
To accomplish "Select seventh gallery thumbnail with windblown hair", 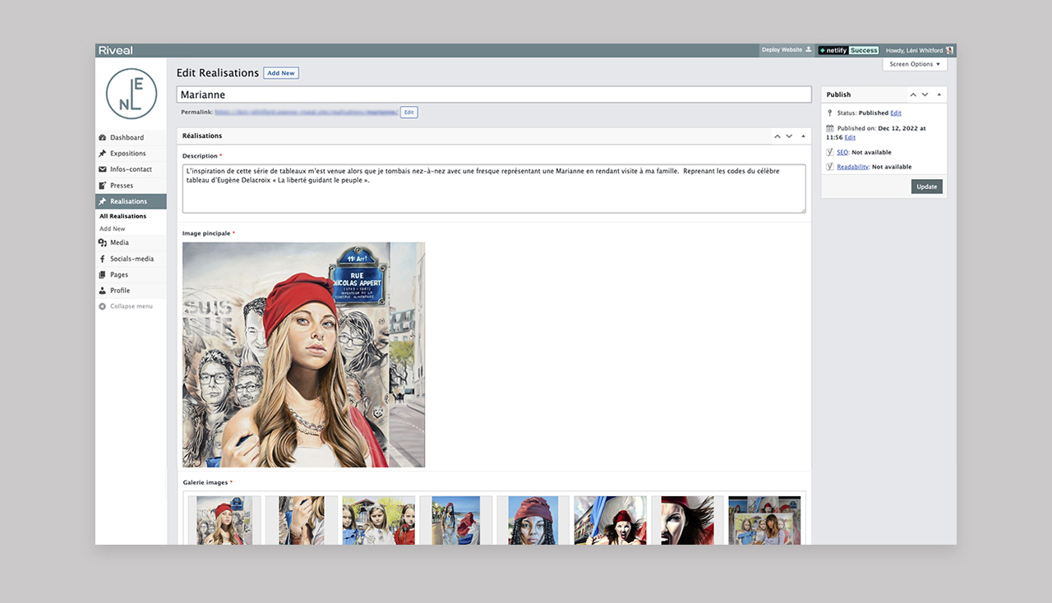I will click(x=688, y=520).
